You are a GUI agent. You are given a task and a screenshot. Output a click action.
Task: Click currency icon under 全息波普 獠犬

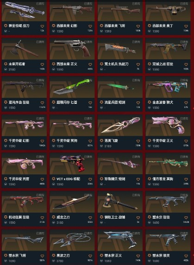(150, 107)
